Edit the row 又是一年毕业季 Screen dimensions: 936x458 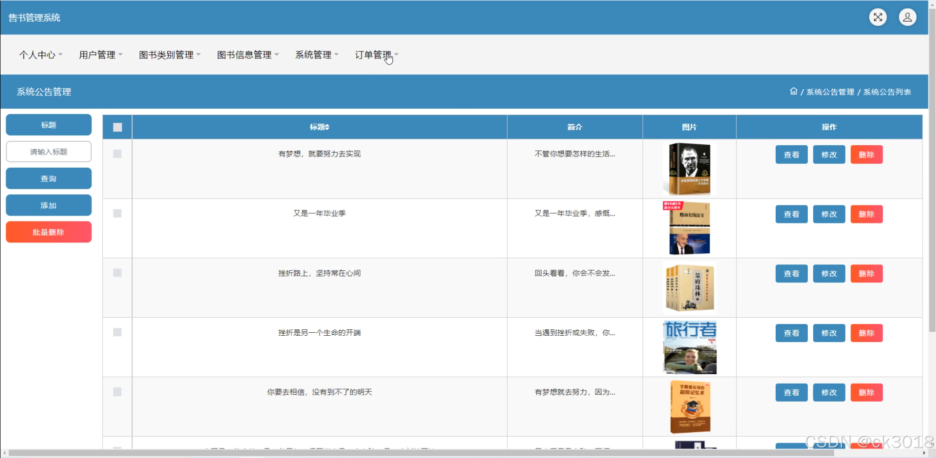point(829,214)
